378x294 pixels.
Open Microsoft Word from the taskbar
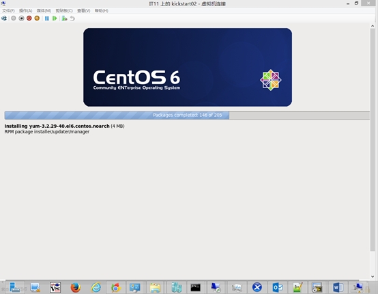point(338,287)
